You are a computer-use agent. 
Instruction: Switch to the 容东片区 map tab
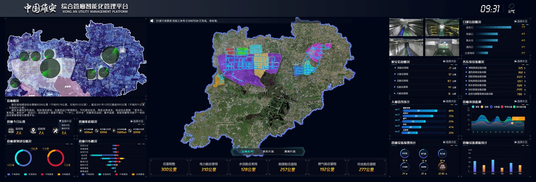(x=268, y=152)
